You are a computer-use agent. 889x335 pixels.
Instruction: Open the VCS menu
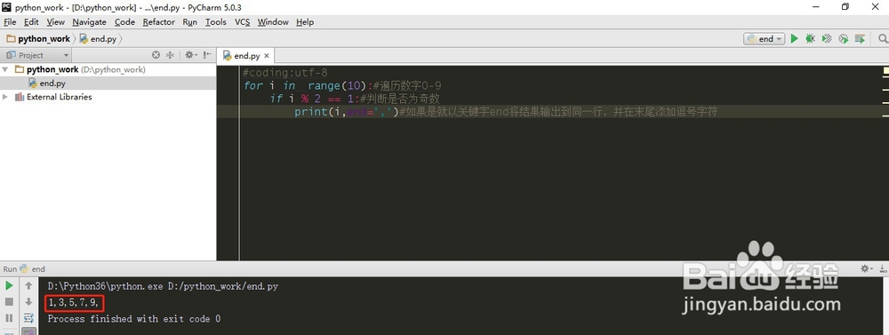pos(242,21)
